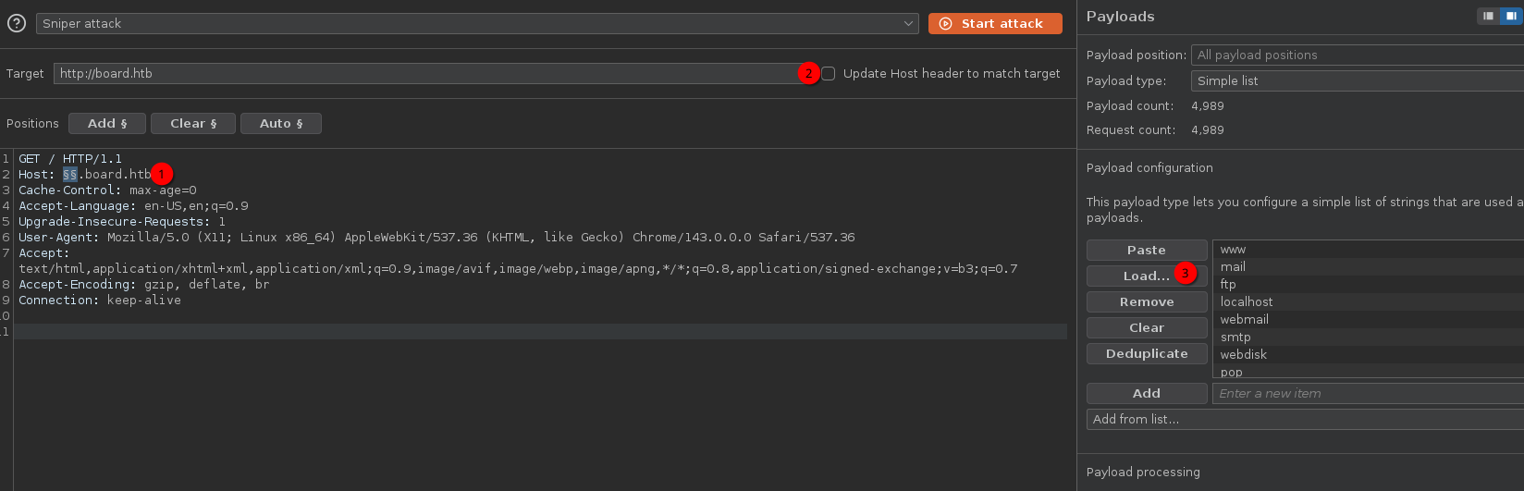
Task: Click the Clear § position button
Action: pyautogui.click(x=193, y=123)
